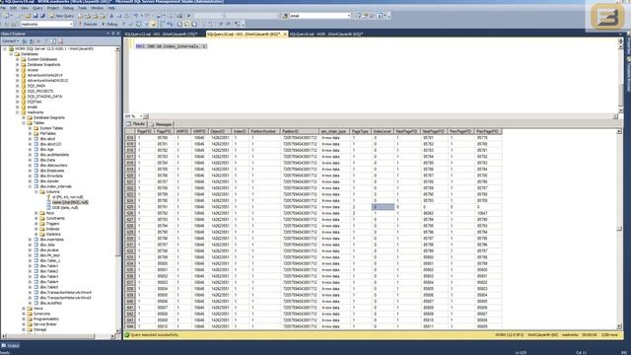Expand the Keys folder
This screenshot has width=631, height=355.
(x=36, y=213)
